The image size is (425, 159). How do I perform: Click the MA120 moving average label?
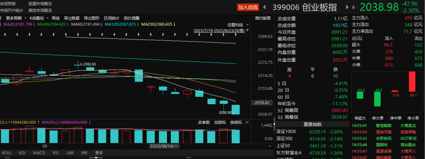click(122, 24)
